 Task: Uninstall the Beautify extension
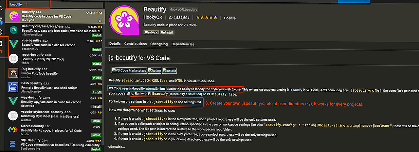pos(167,33)
